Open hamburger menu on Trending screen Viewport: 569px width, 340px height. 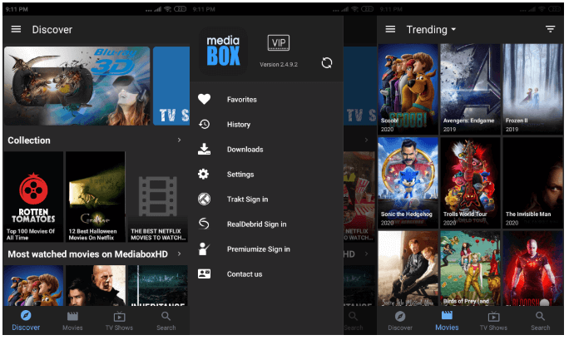click(x=391, y=29)
